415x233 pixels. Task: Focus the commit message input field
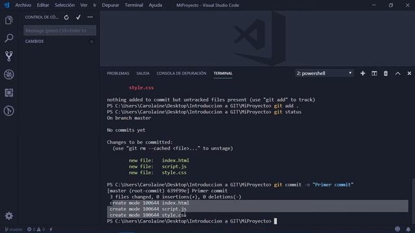click(x=60, y=30)
